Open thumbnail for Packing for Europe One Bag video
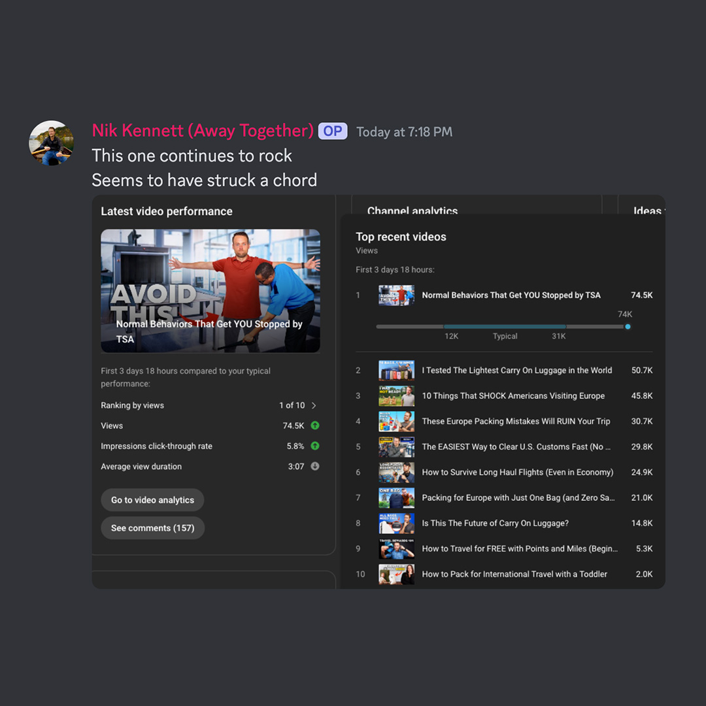706x706 pixels. pyautogui.click(x=396, y=497)
